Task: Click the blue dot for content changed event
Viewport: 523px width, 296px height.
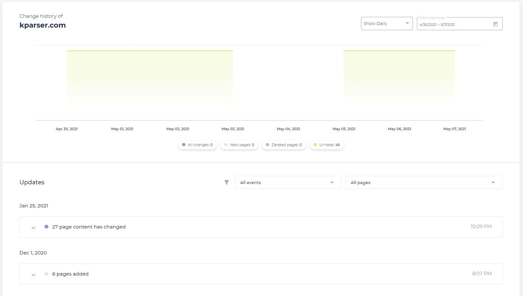Action: coord(46,227)
